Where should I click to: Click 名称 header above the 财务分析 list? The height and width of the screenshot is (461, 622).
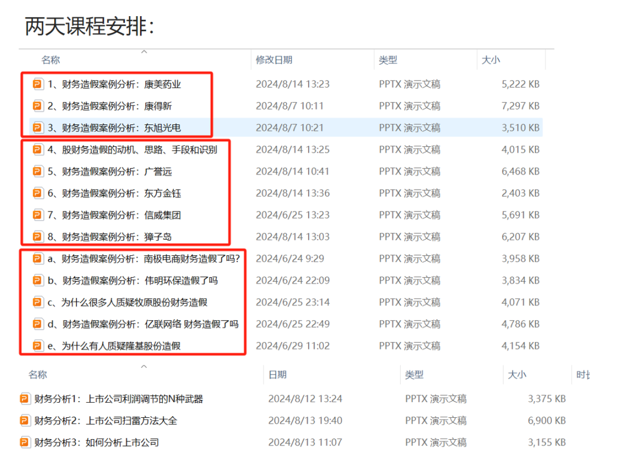pos(37,375)
